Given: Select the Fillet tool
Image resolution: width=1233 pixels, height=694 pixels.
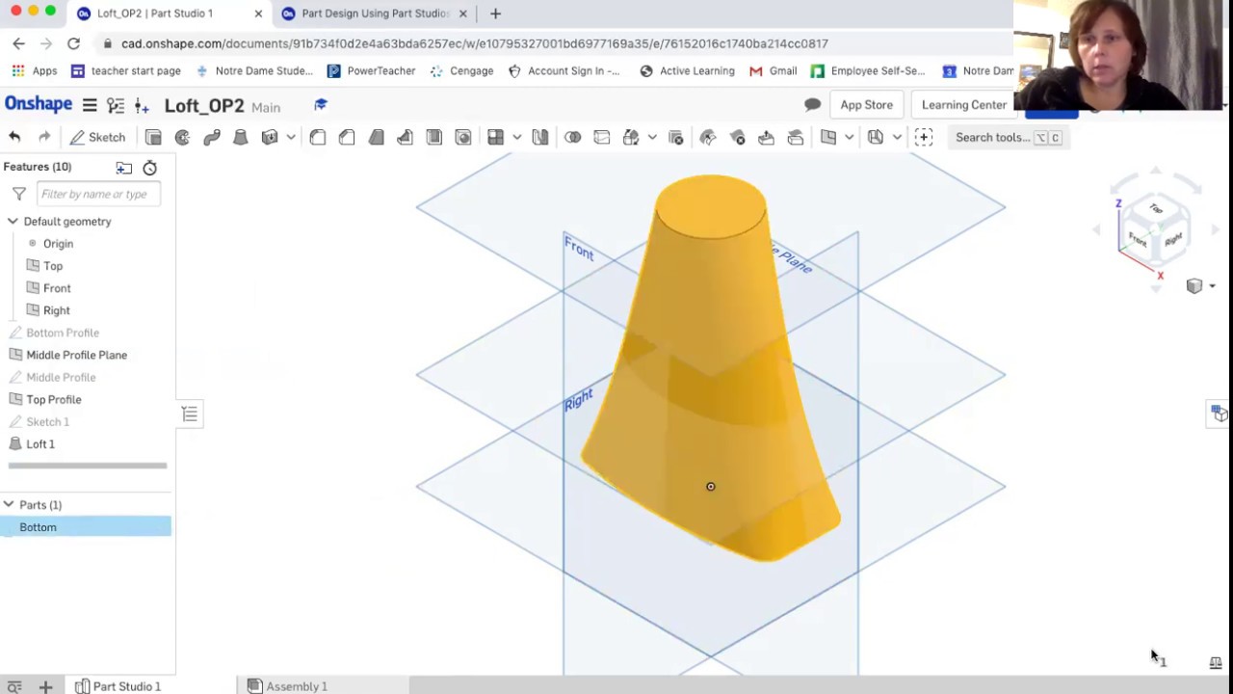Looking at the screenshot, I should click(x=318, y=137).
